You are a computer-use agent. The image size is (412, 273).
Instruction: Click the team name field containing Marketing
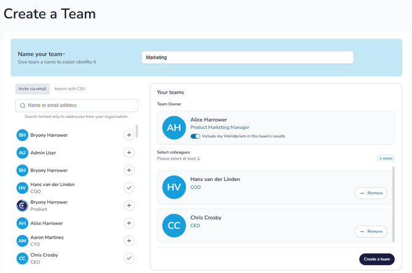coord(248,58)
